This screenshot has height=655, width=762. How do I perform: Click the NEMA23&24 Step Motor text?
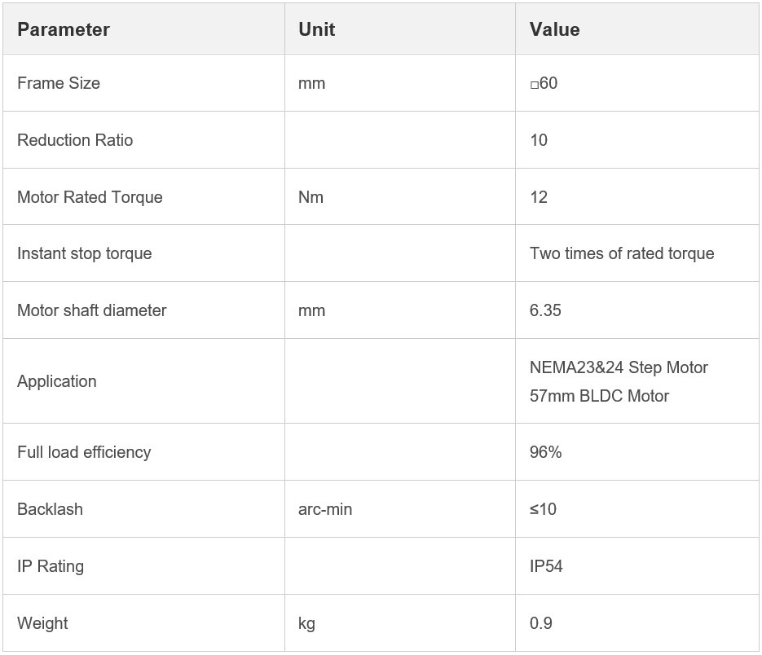pos(619,367)
